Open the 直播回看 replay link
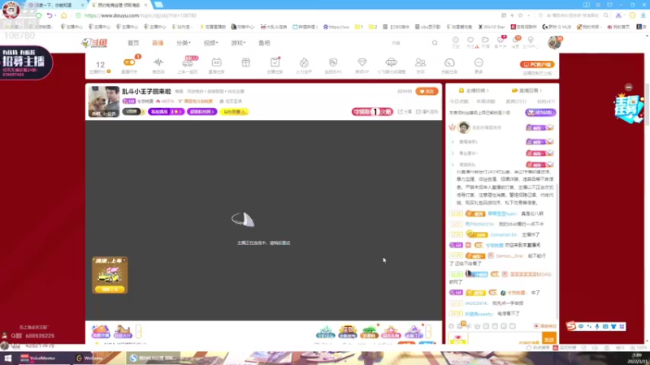Screen dimensions: 650x365 (x=526, y=90)
